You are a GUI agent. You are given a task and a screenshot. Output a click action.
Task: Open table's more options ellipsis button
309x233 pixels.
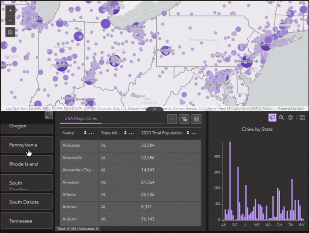172,119
